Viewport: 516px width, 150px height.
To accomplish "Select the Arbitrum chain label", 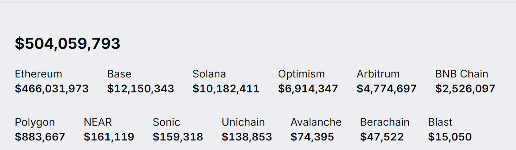I will tap(378, 74).
